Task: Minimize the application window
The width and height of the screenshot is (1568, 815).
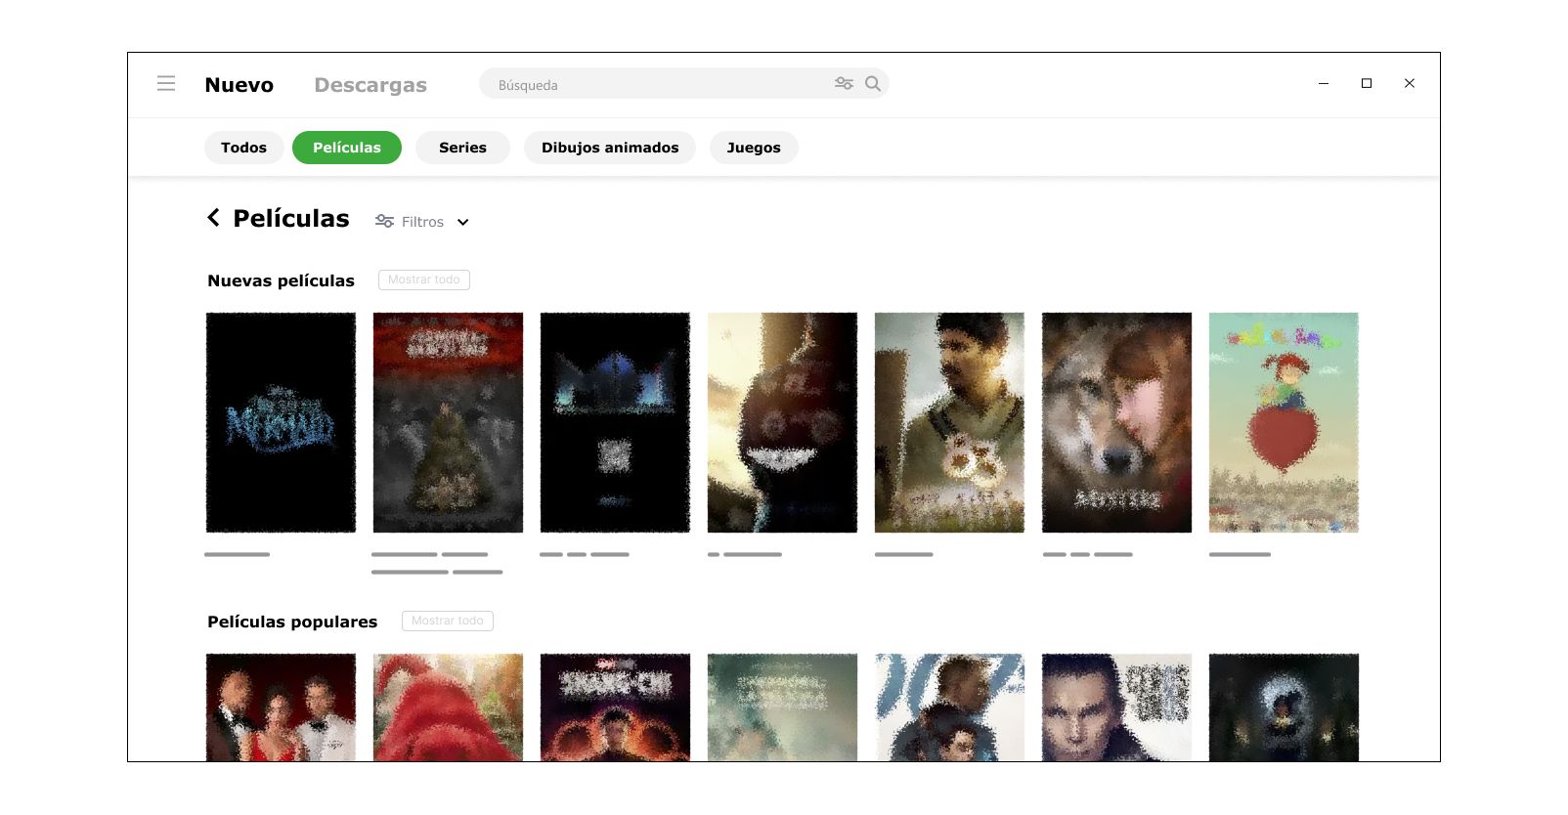Action: 1324,84
